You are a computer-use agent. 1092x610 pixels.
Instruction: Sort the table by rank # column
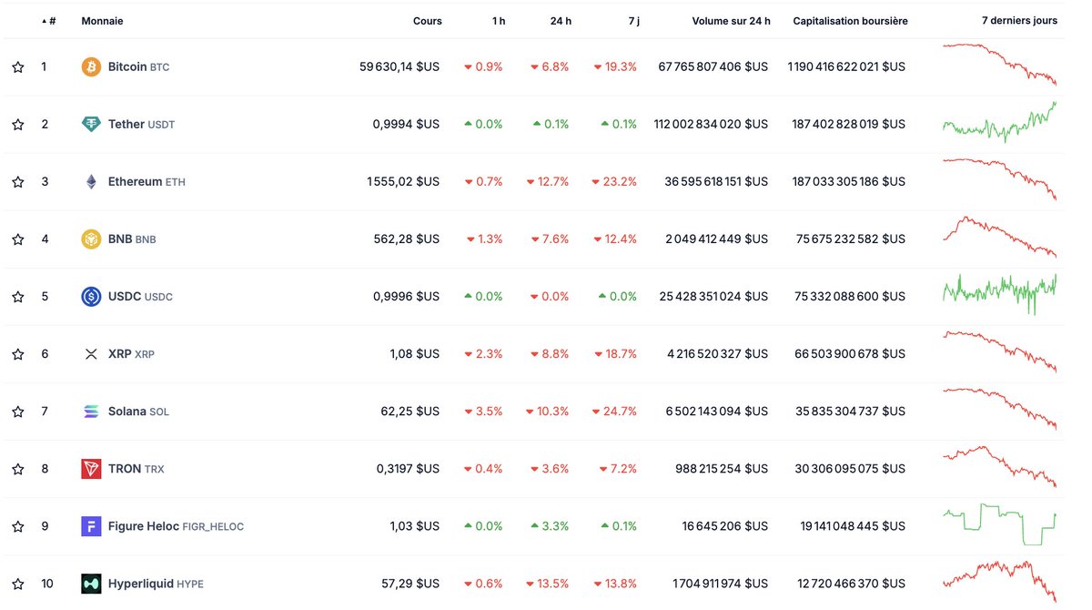[x=49, y=21]
